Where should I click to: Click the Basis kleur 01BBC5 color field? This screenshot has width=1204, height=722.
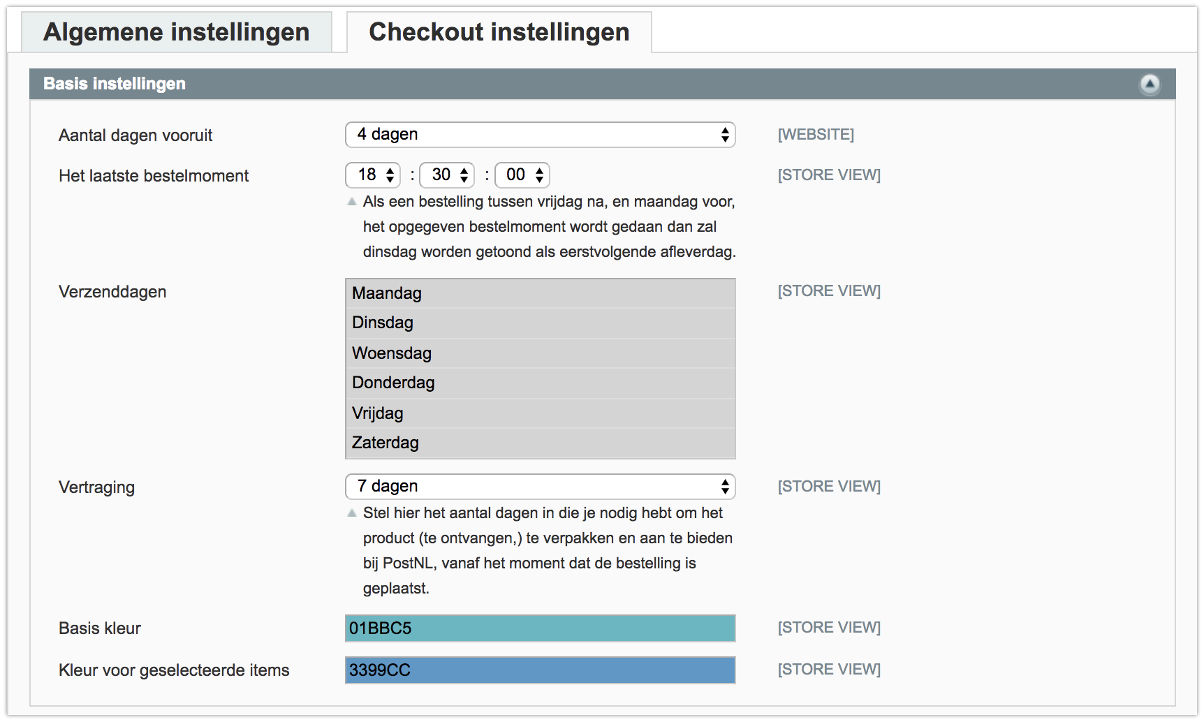click(541, 628)
